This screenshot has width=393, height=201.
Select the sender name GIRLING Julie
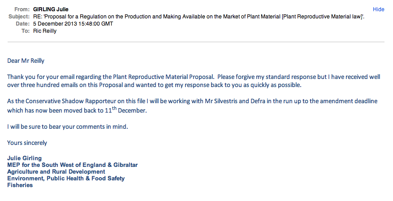[x=51, y=9]
